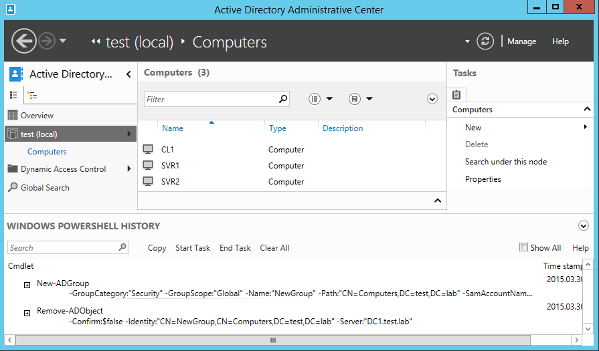
Task: Enable the Show All checkbox
Action: point(523,247)
